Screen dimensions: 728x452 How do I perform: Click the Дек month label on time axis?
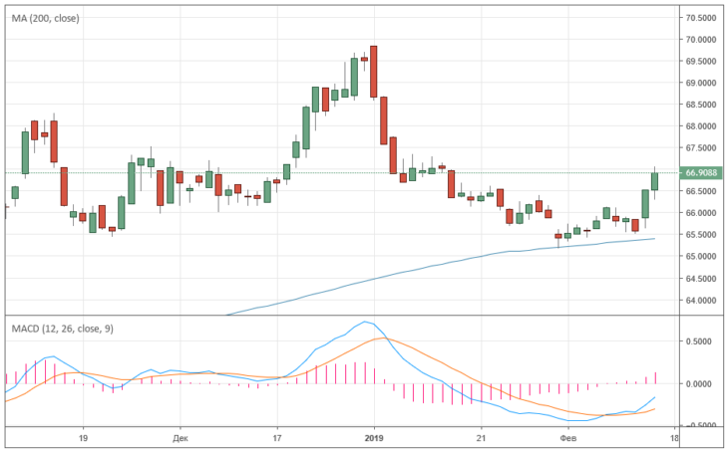tap(181, 438)
